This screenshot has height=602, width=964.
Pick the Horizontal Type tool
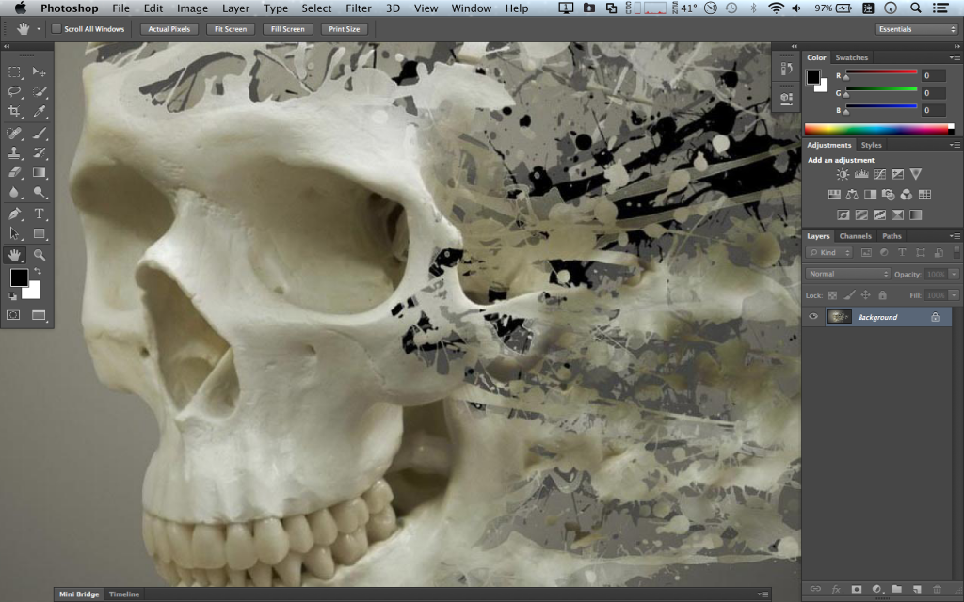point(40,214)
